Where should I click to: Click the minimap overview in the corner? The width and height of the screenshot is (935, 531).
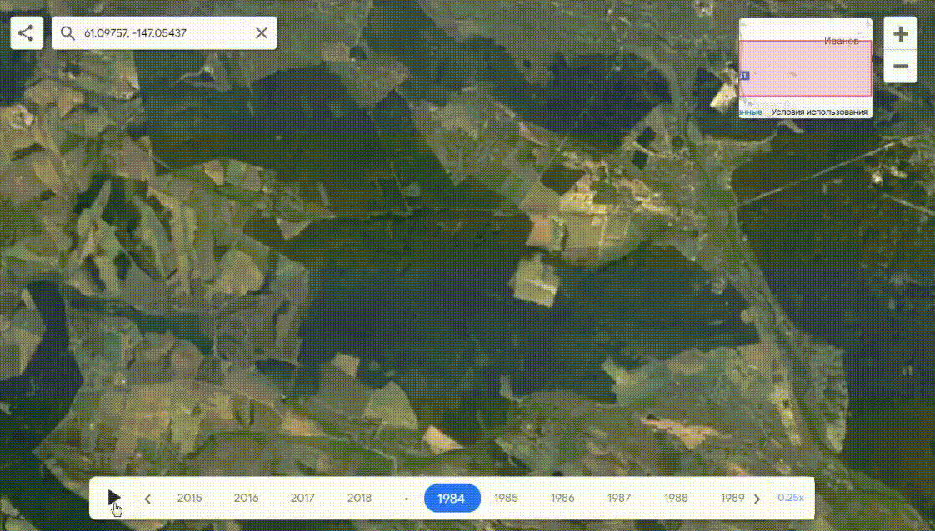point(805,67)
